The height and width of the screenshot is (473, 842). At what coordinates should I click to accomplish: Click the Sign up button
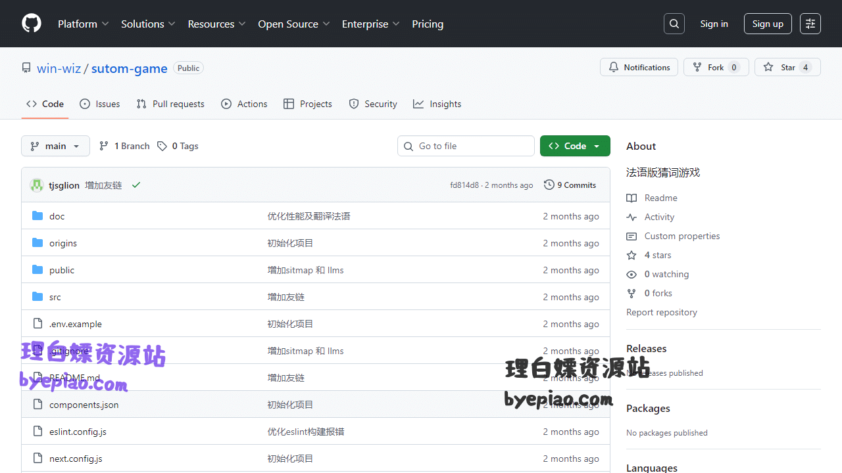(768, 24)
